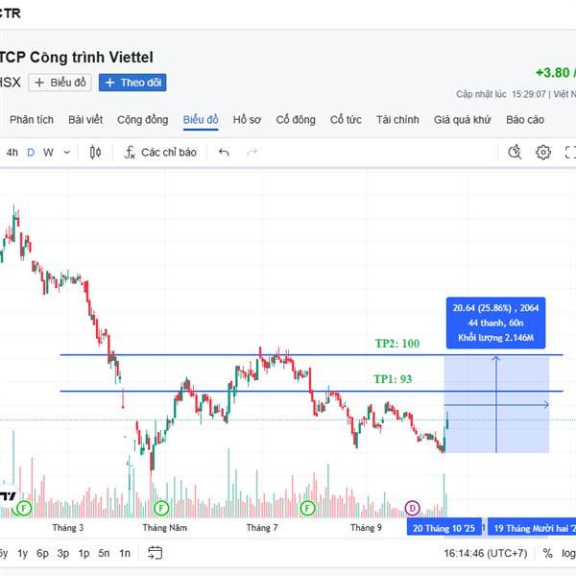Toggle log scale on price axis
576x576 pixels.
coord(568,553)
